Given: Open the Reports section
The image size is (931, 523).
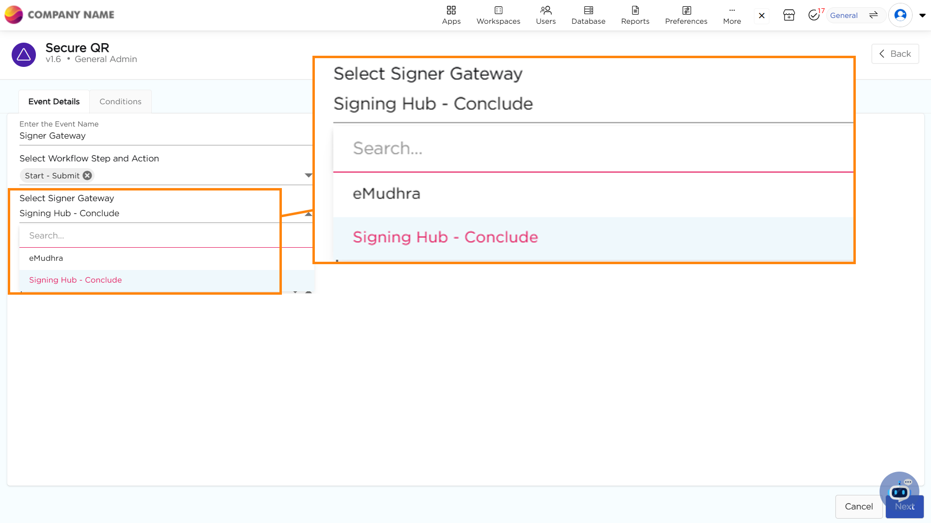Looking at the screenshot, I should coord(635,15).
